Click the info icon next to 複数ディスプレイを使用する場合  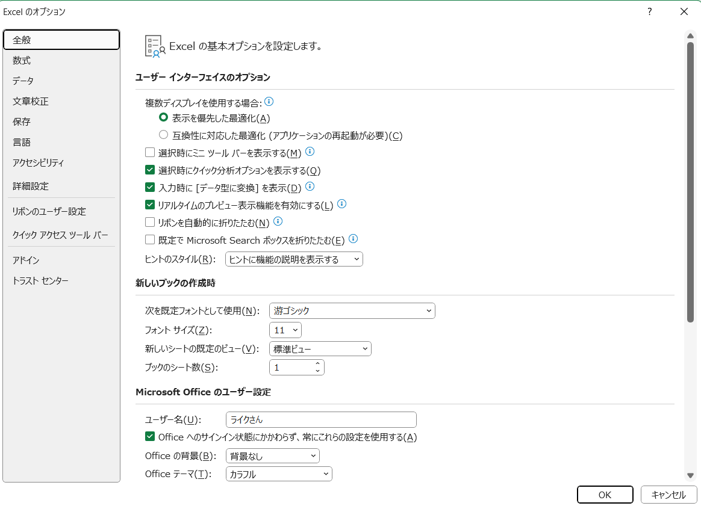[269, 102]
